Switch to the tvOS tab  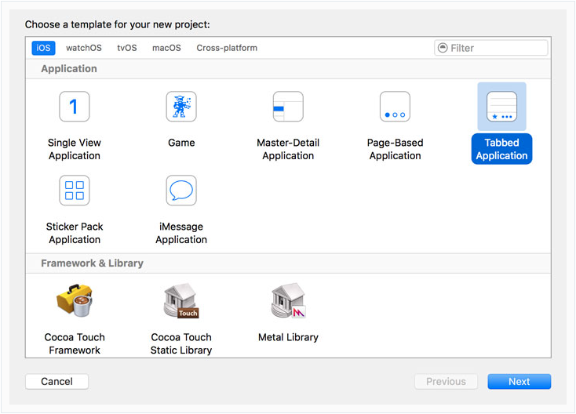click(x=127, y=48)
